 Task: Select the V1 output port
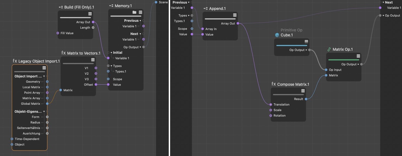click(x=96, y=68)
